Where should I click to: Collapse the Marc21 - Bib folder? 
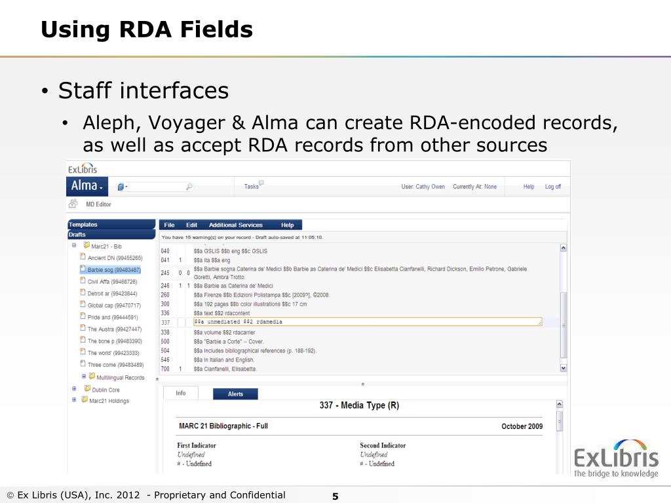pos(74,246)
